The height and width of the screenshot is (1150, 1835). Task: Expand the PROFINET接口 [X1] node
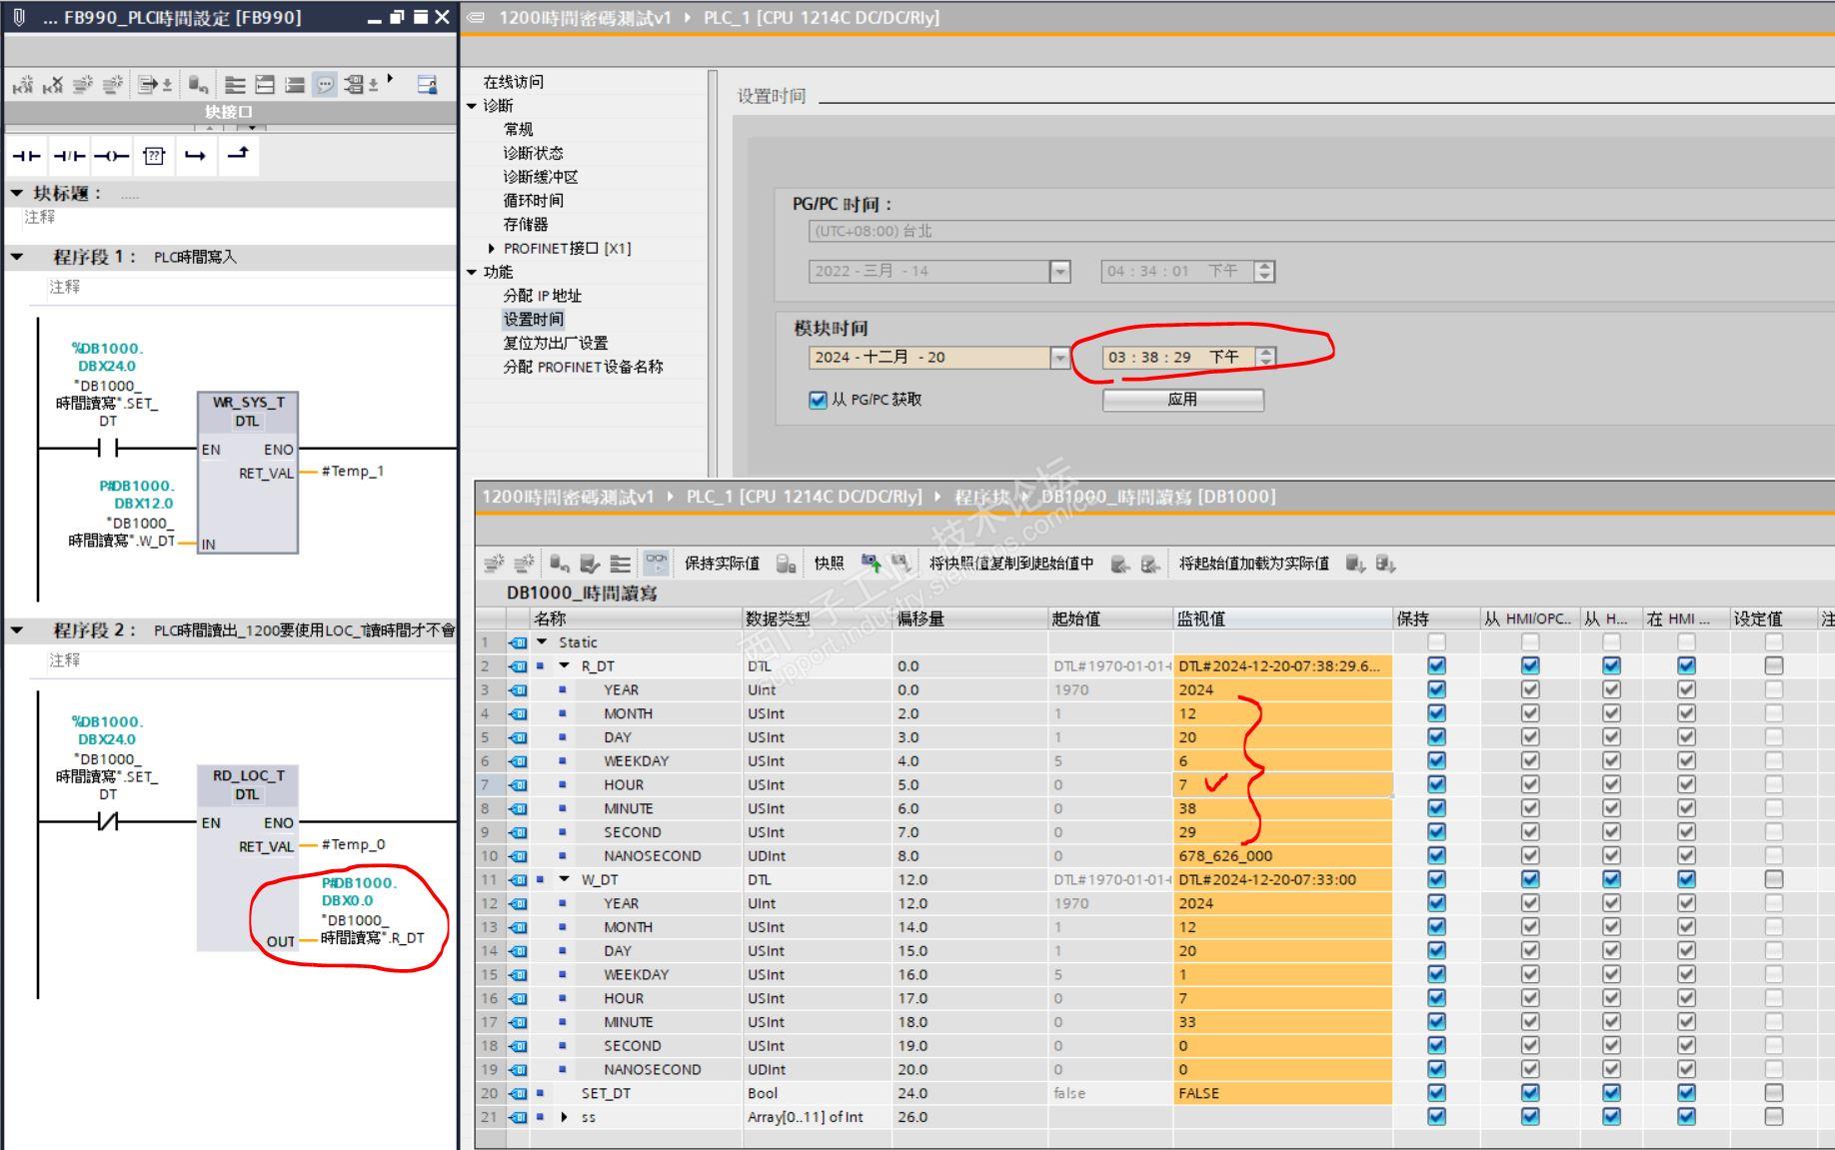(492, 248)
